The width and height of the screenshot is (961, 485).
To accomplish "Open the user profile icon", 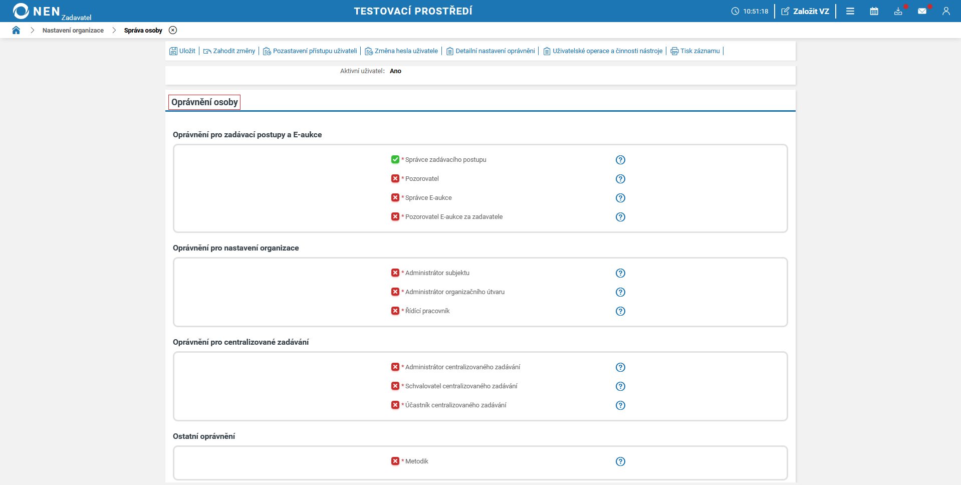I will pos(945,11).
